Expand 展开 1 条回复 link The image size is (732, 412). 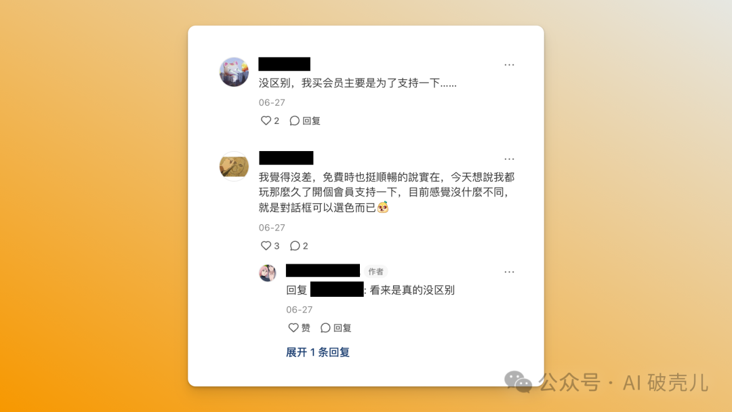[318, 352]
